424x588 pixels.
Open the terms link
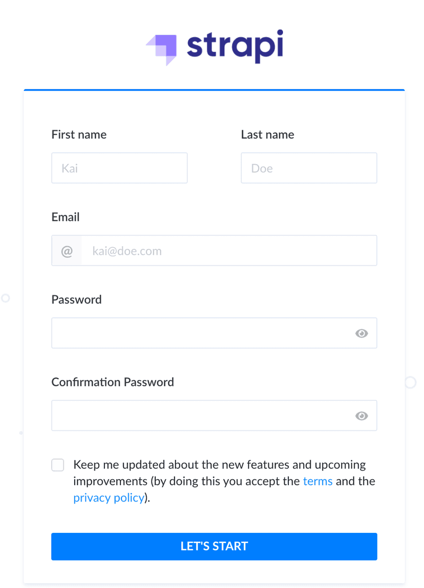point(317,481)
